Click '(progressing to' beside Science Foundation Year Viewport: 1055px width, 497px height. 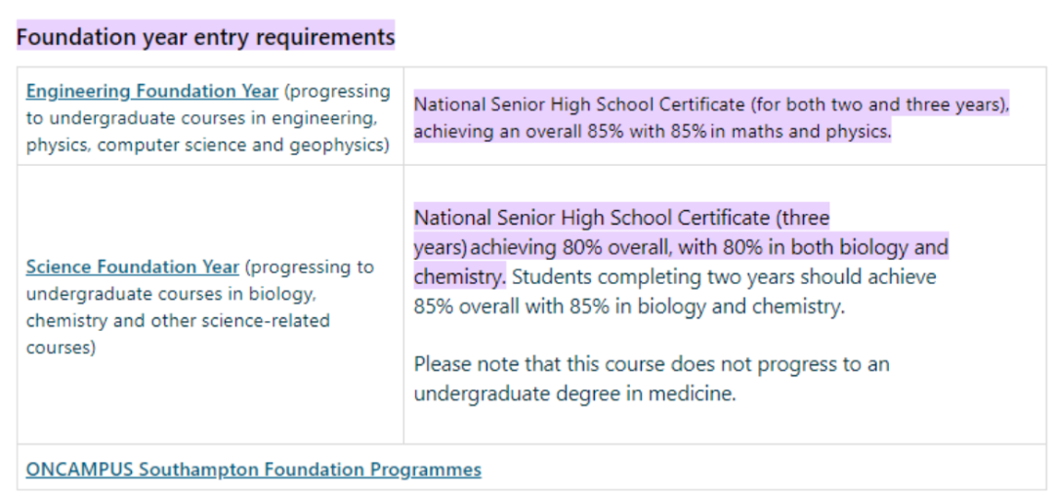pyautogui.click(x=310, y=267)
